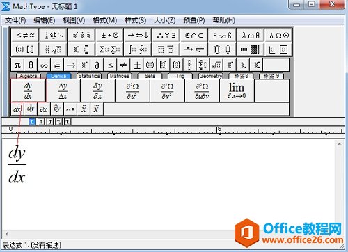Open the 预置(P) menu
Viewport: 348px width, 252px height.
click(x=194, y=20)
